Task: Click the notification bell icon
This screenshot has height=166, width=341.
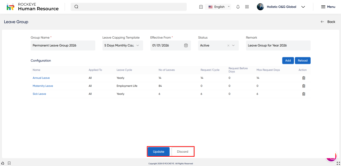Action: click(238, 7)
